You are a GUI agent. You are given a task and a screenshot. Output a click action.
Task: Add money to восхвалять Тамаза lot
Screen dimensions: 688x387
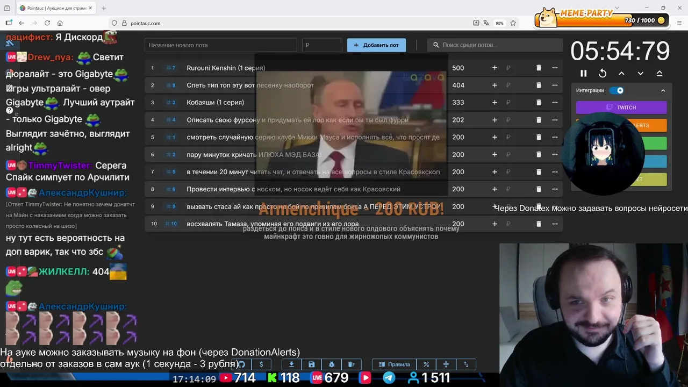(x=494, y=224)
